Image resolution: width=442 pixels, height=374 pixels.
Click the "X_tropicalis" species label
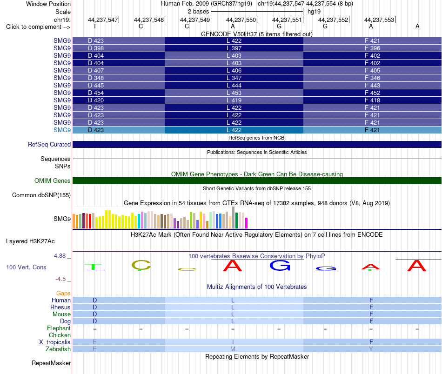tap(55, 342)
